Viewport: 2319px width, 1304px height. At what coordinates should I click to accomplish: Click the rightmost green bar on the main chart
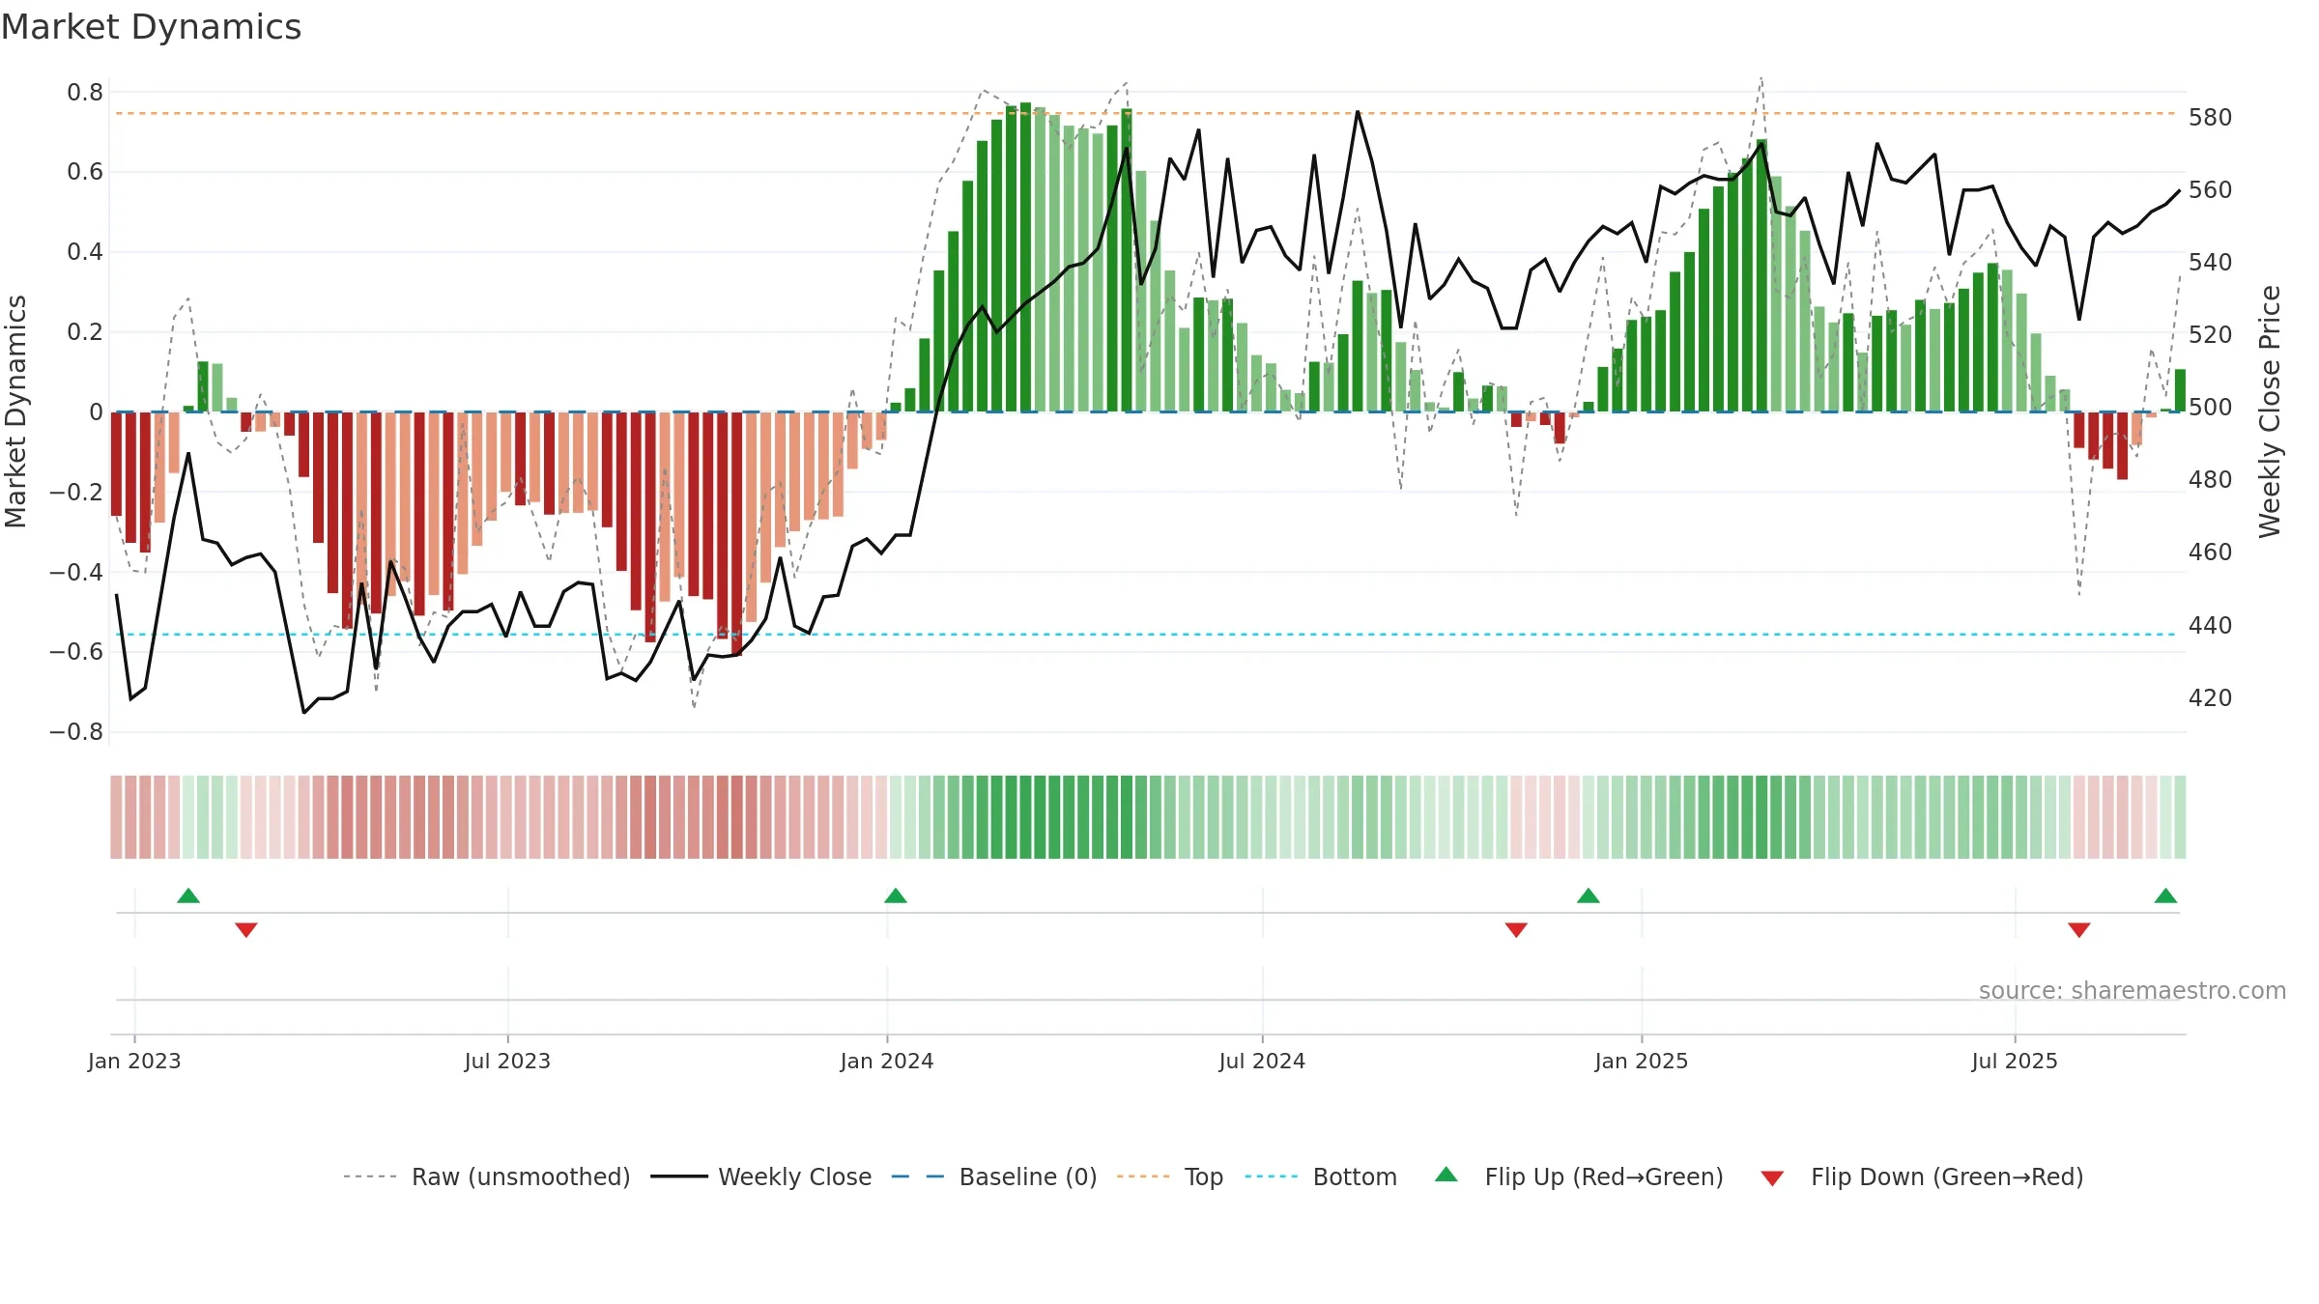coord(2180,390)
